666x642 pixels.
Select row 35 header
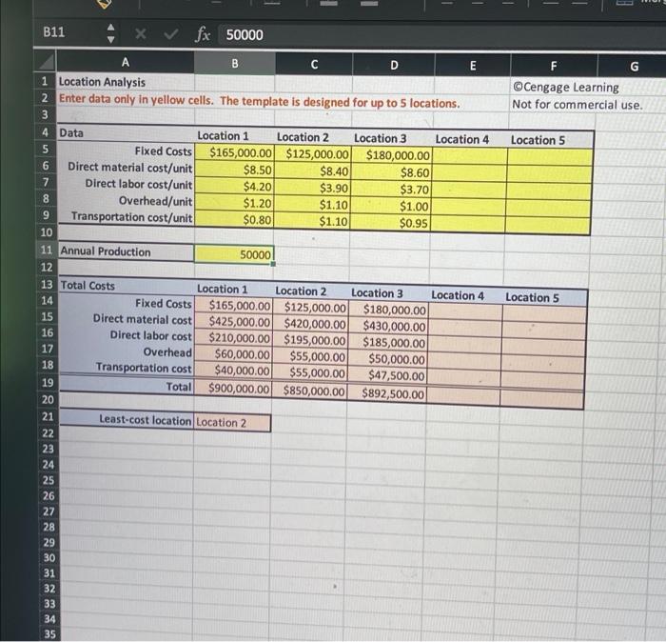point(49,634)
